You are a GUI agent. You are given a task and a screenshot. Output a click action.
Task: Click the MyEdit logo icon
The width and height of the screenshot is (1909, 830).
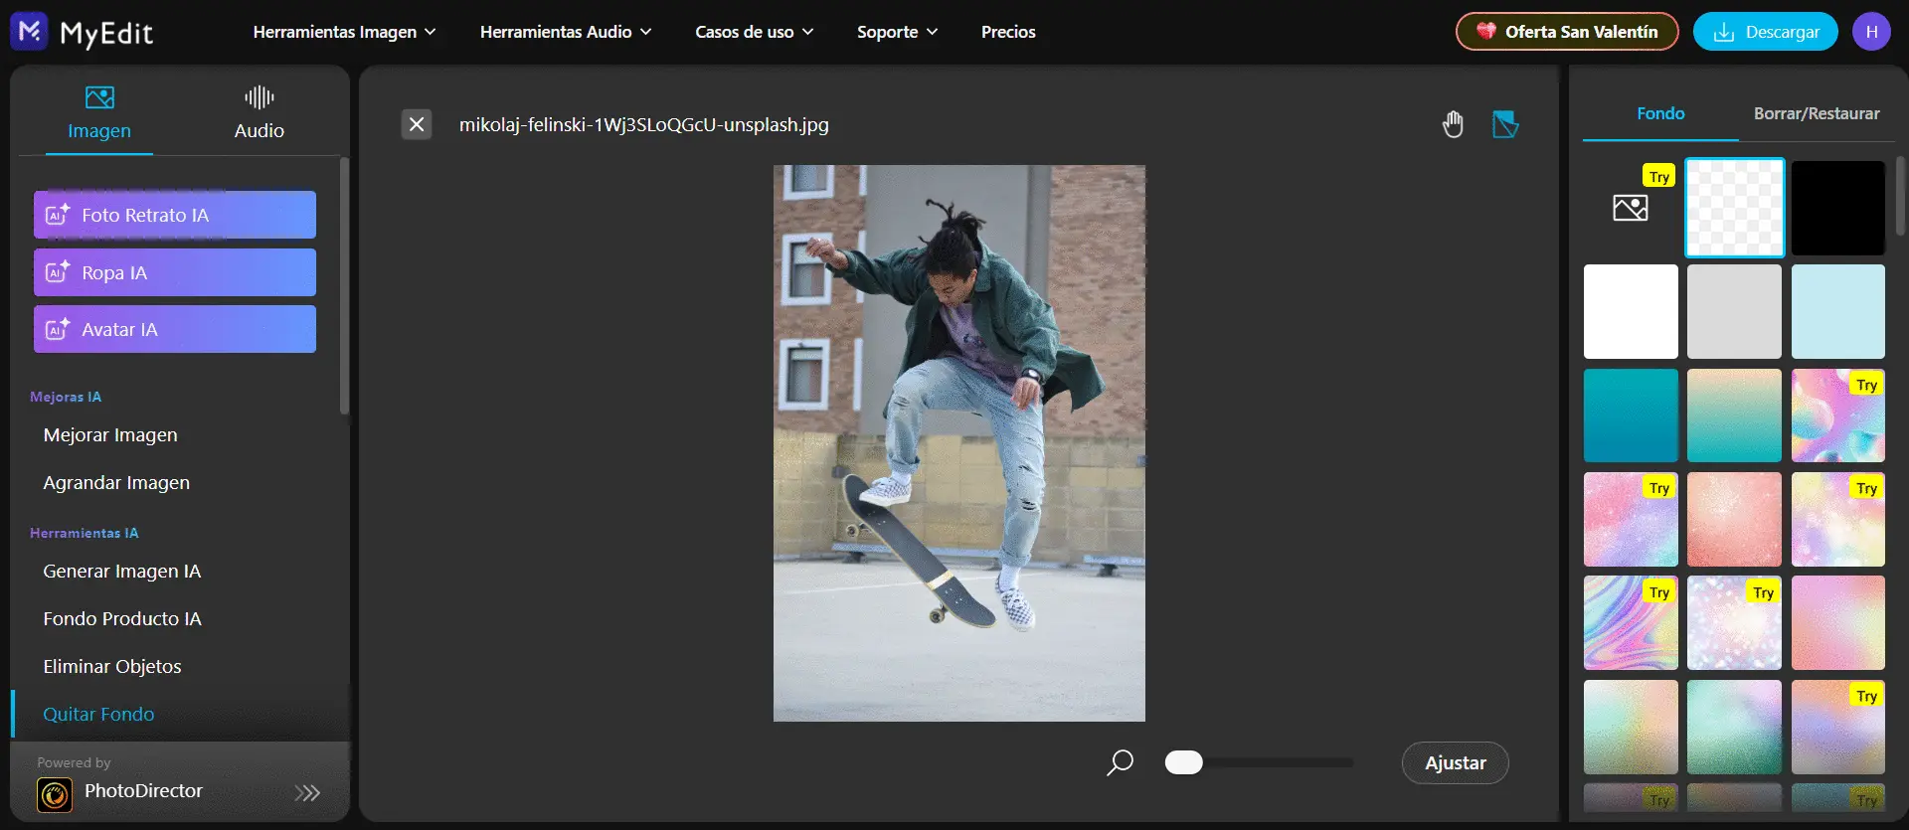tap(29, 32)
